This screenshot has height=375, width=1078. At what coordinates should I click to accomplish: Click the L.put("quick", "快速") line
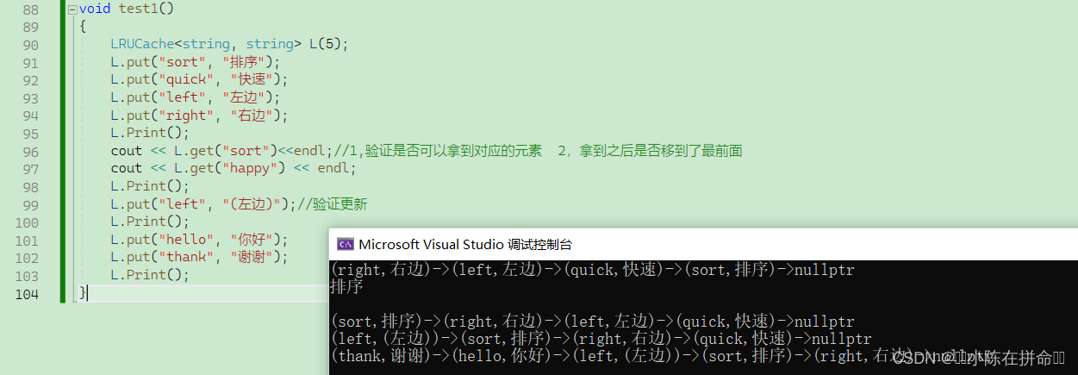tap(199, 80)
